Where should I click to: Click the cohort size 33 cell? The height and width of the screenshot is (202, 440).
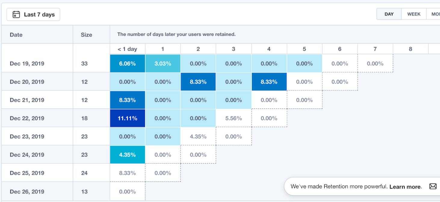pyautogui.click(x=85, y=63)
